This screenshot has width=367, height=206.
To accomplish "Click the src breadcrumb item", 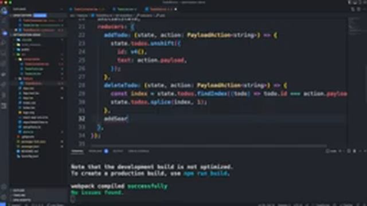I will tap(73, 15).
